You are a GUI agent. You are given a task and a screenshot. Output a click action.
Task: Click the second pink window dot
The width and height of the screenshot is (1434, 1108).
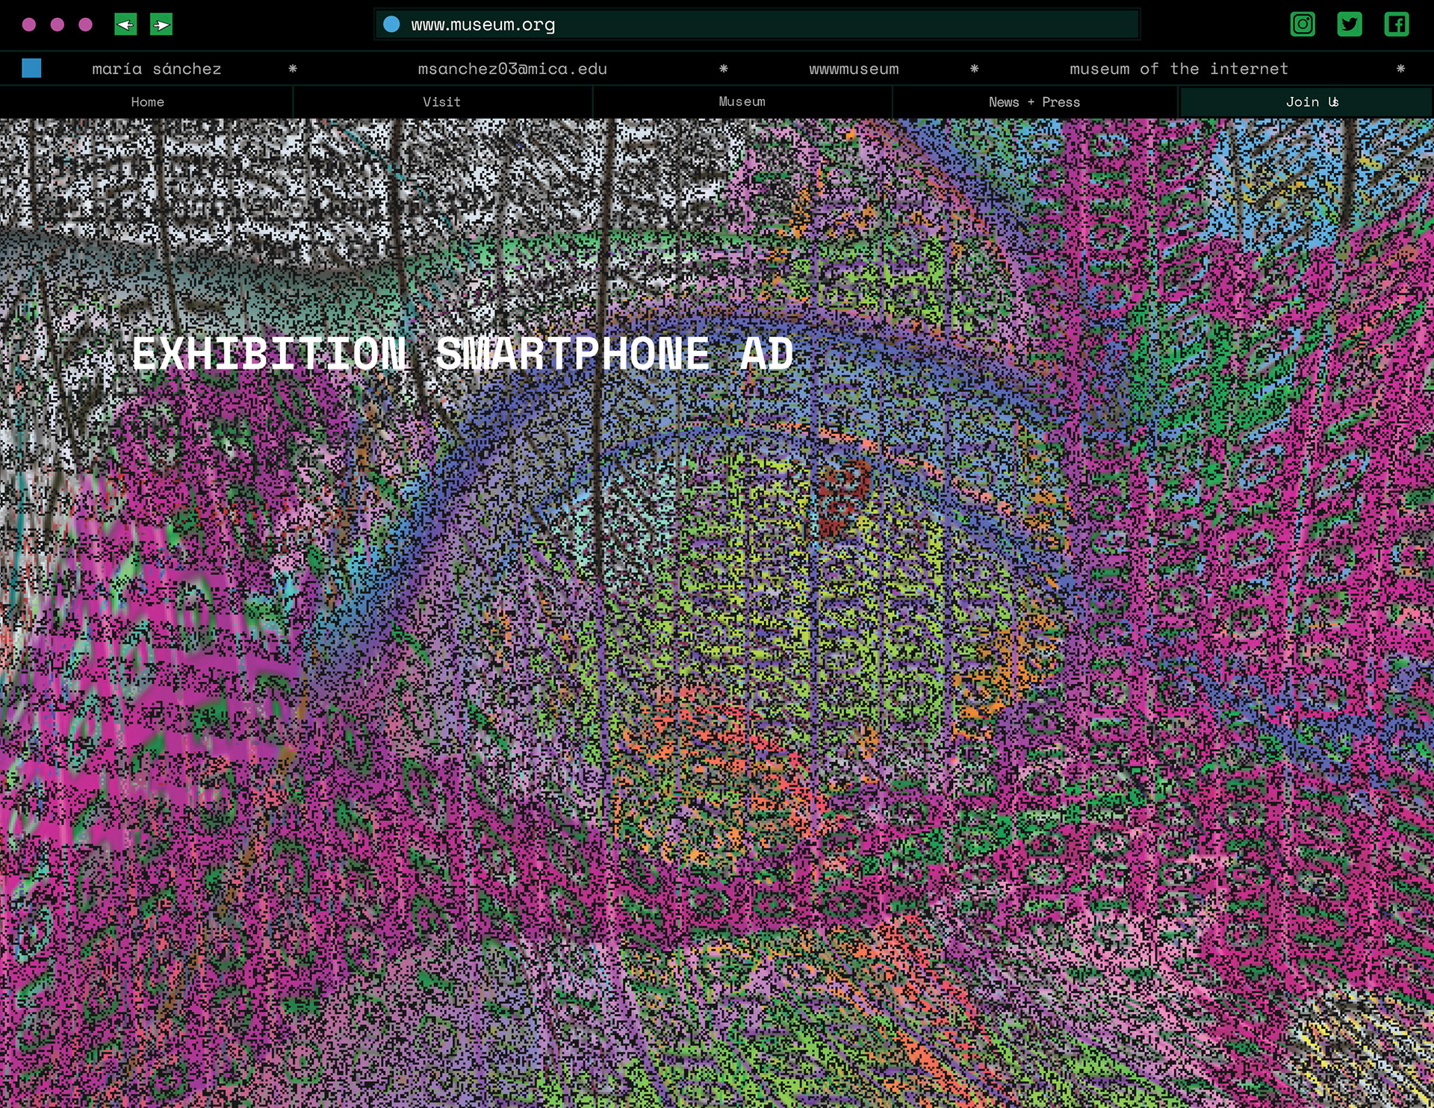pyautogui.click(x=58, y=25)
